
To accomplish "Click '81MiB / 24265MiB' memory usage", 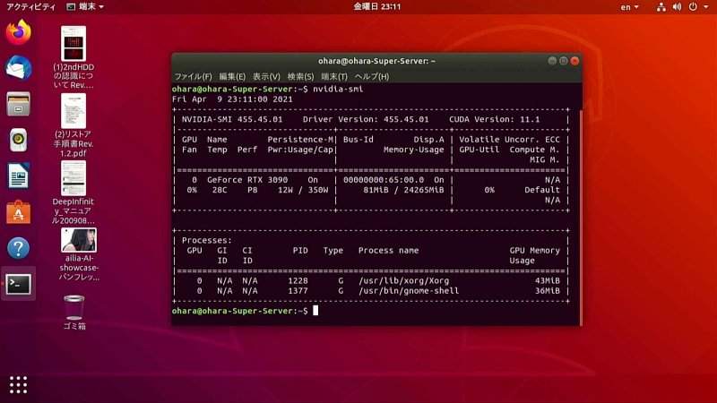I will click(403, 190).
